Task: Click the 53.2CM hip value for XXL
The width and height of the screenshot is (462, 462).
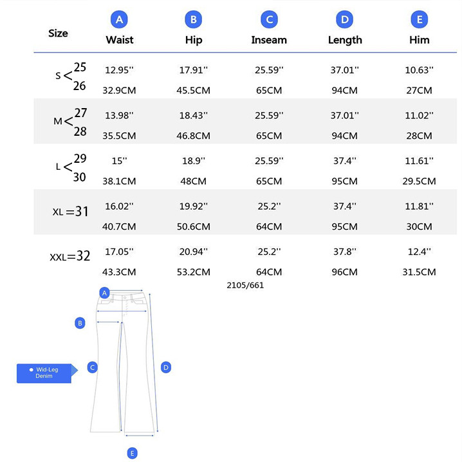Action: click(x=194, y=272)
